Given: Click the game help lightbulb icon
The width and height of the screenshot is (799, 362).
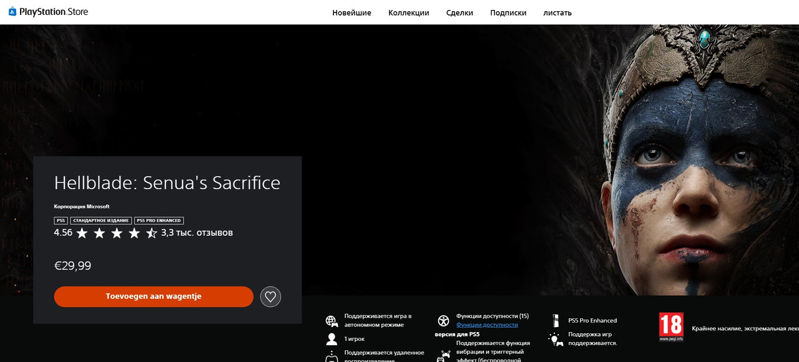Looking at the screenshot, I should coord(555,339).
